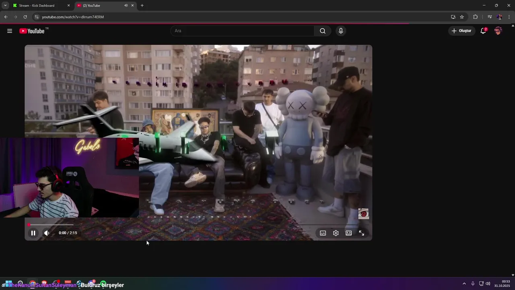The width and height of the screenshot is (515, 290).
Task: Expand the tab search dropdown
Action: click(x=5, y=6)
